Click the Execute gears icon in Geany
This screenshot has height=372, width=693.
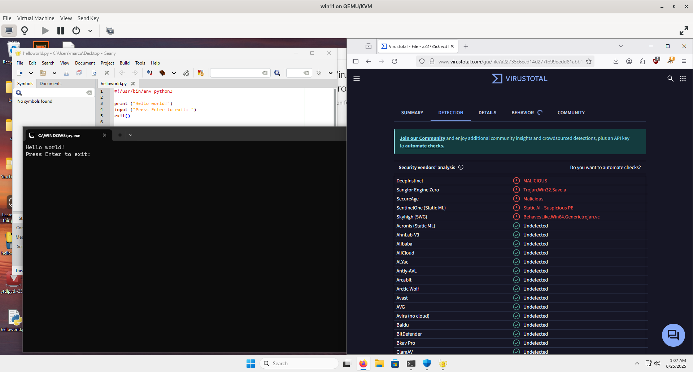pos(186,73)
